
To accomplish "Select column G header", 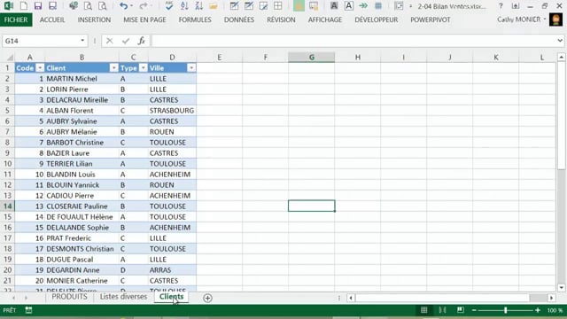I will pyautogui.click(x=311, y=57).
